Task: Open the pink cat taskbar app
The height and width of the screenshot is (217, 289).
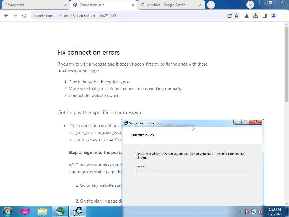Action: click(25, 211)
